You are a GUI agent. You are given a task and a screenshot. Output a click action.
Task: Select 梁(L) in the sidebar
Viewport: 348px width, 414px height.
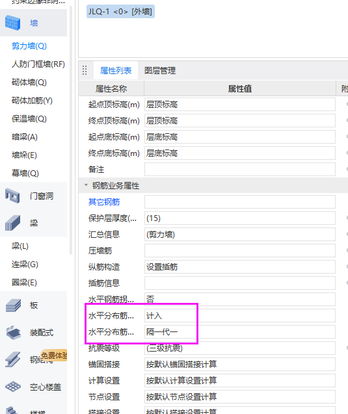20,246
